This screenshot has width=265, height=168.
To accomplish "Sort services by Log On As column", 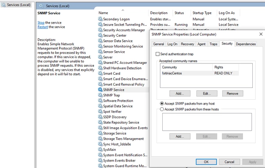I will coord(228,13).
